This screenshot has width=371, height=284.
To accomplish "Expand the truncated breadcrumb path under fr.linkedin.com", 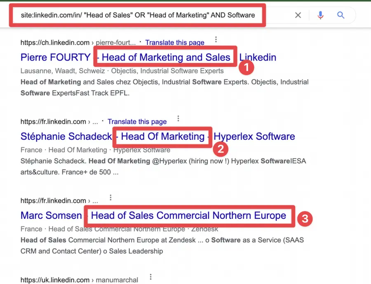I will click(x=94, y=122).
